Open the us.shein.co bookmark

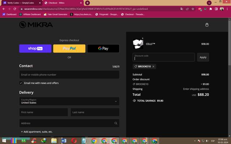tap(81, 14)
